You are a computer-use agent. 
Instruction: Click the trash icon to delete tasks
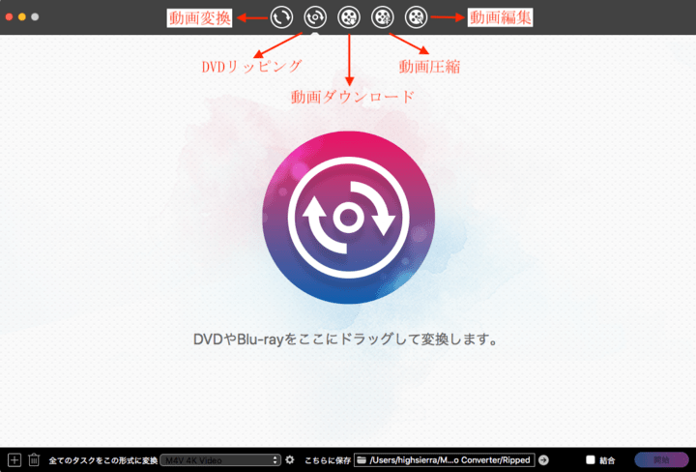(x=34, y=460)
